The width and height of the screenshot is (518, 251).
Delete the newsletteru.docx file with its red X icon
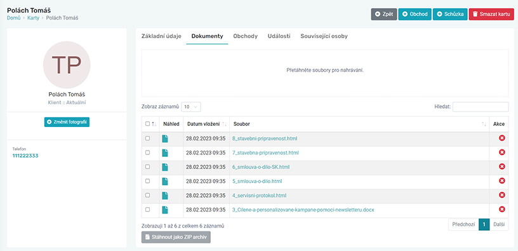tap(501, 209)
